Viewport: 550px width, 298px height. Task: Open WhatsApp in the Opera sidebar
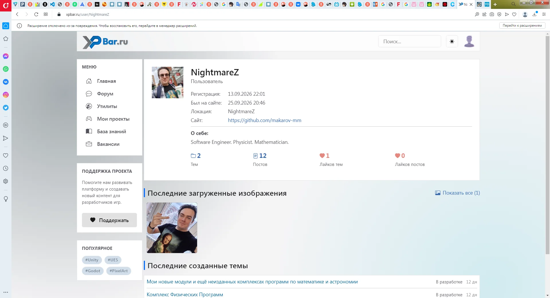point(6,69)
